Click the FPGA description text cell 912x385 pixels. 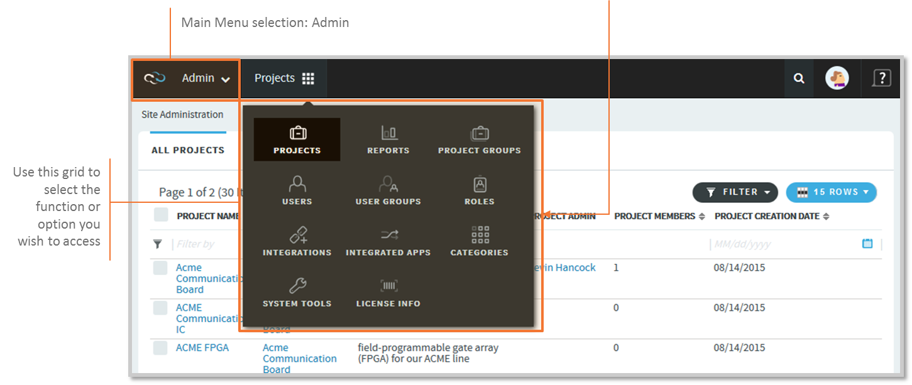[428, 353]
